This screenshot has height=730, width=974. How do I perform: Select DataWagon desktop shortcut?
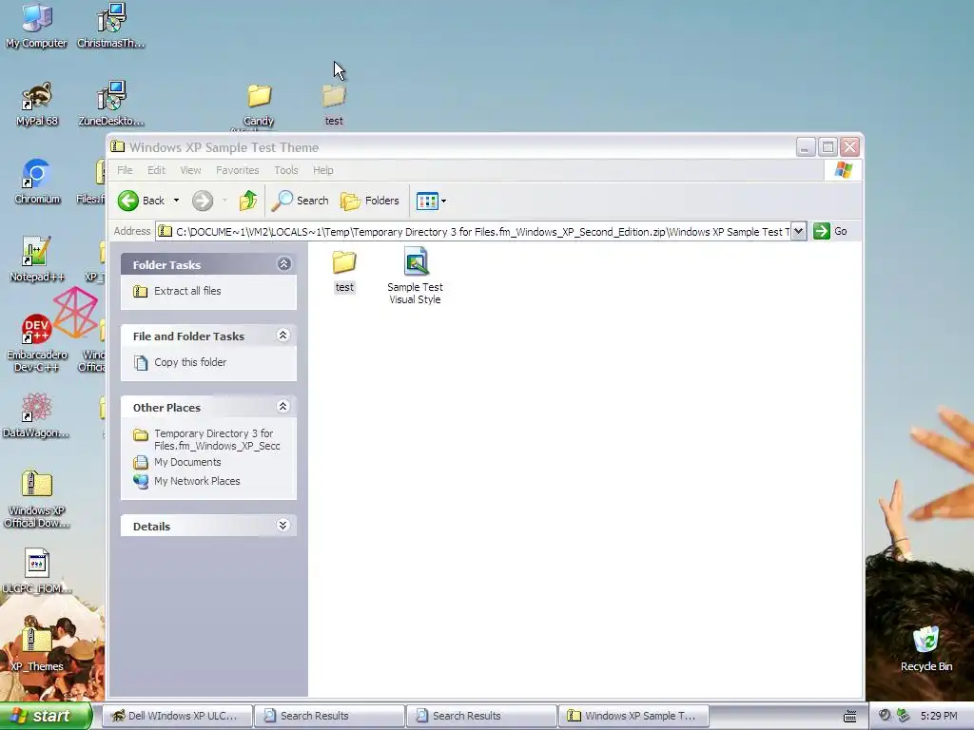tap(37, 416)
